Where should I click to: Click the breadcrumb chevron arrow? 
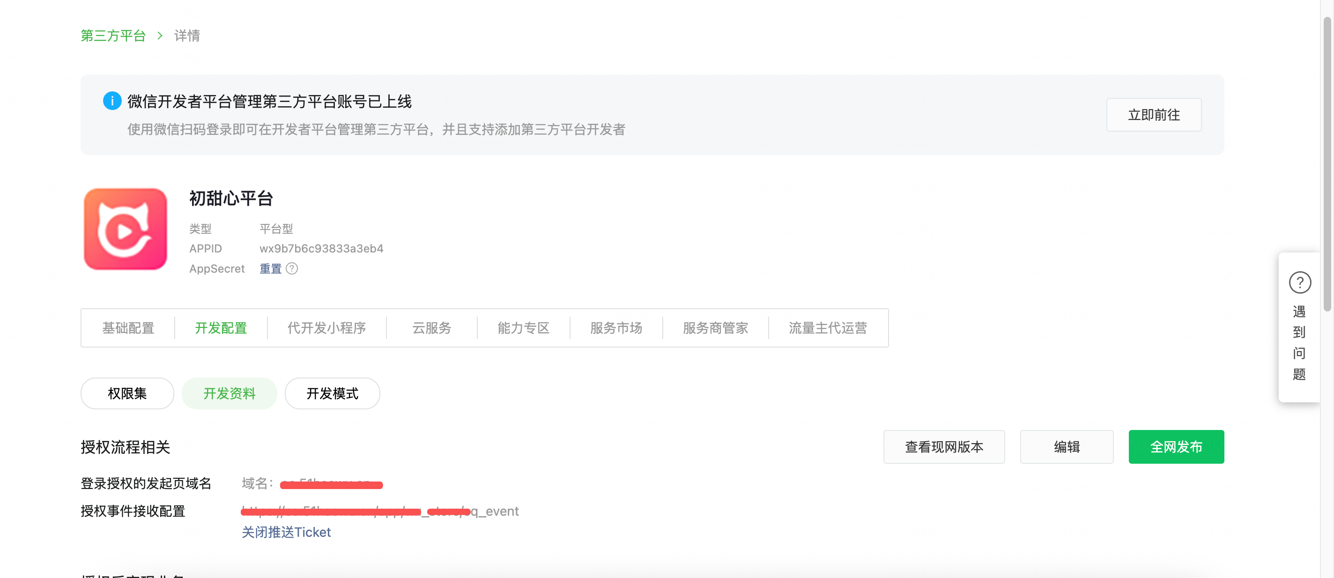point(160,36)
